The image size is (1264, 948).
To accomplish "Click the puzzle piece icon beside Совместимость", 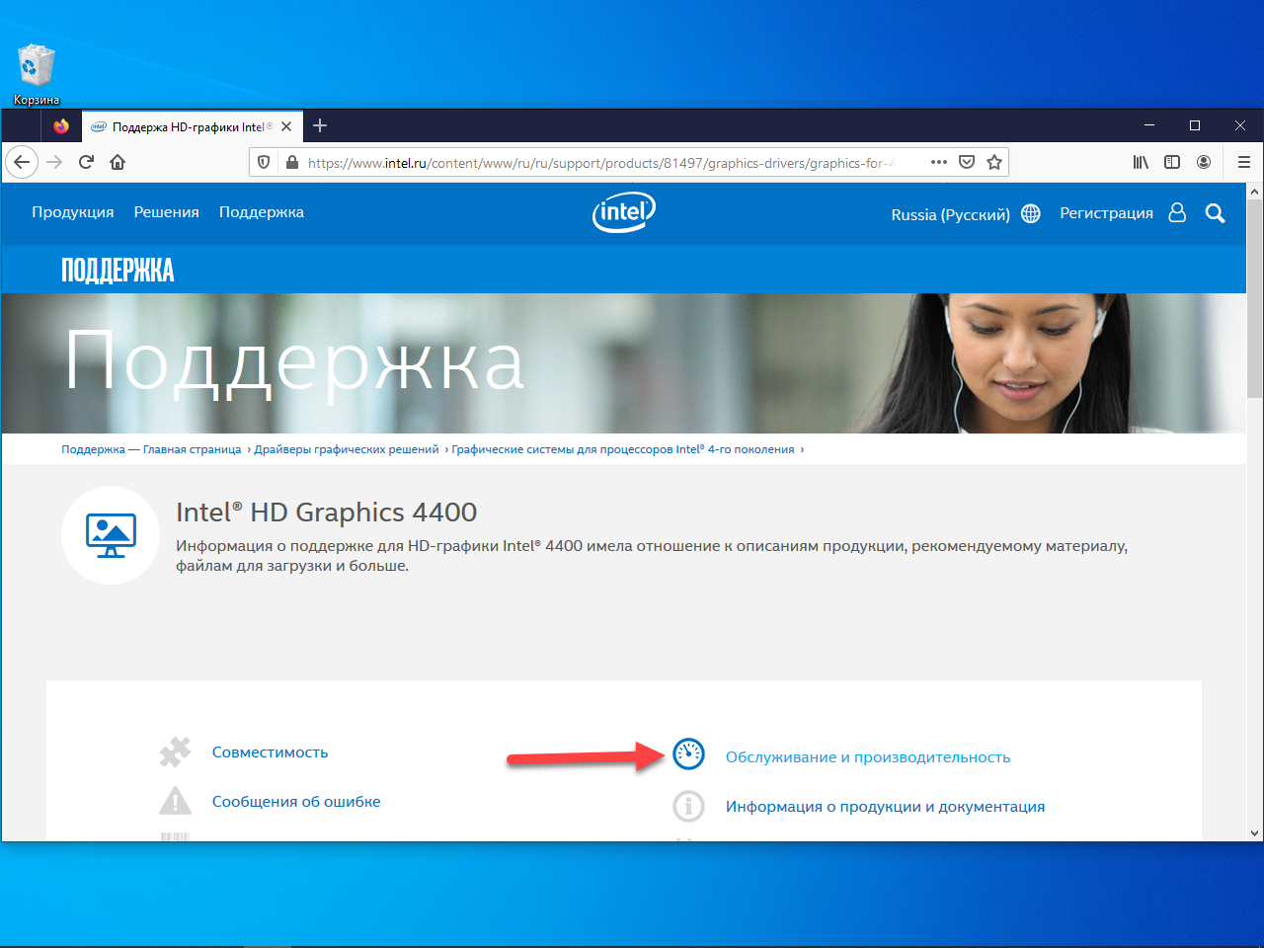I will pyautogui.click(x=175, y=752).
